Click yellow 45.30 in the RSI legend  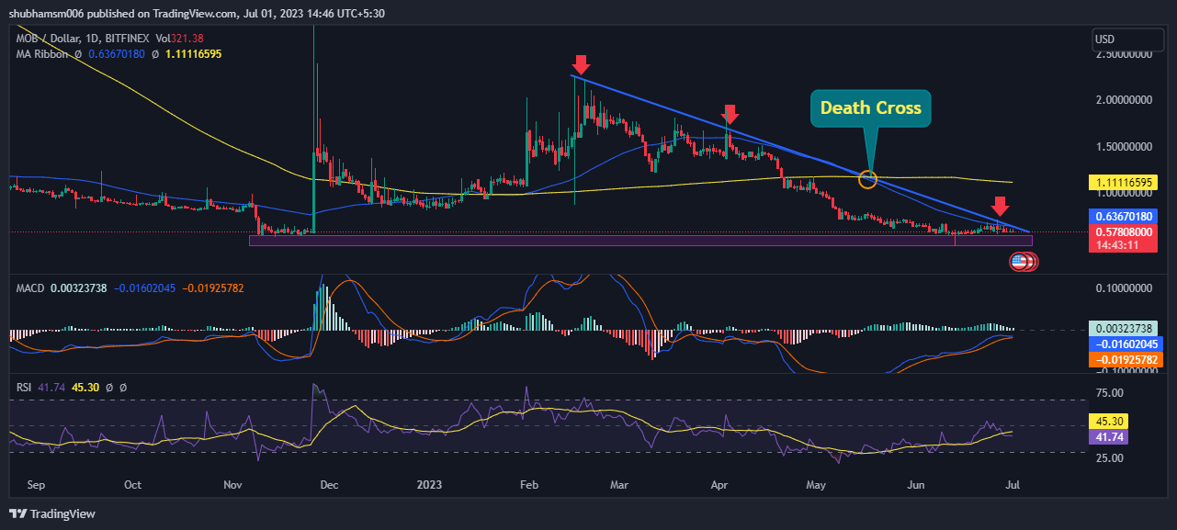[84, 388]
